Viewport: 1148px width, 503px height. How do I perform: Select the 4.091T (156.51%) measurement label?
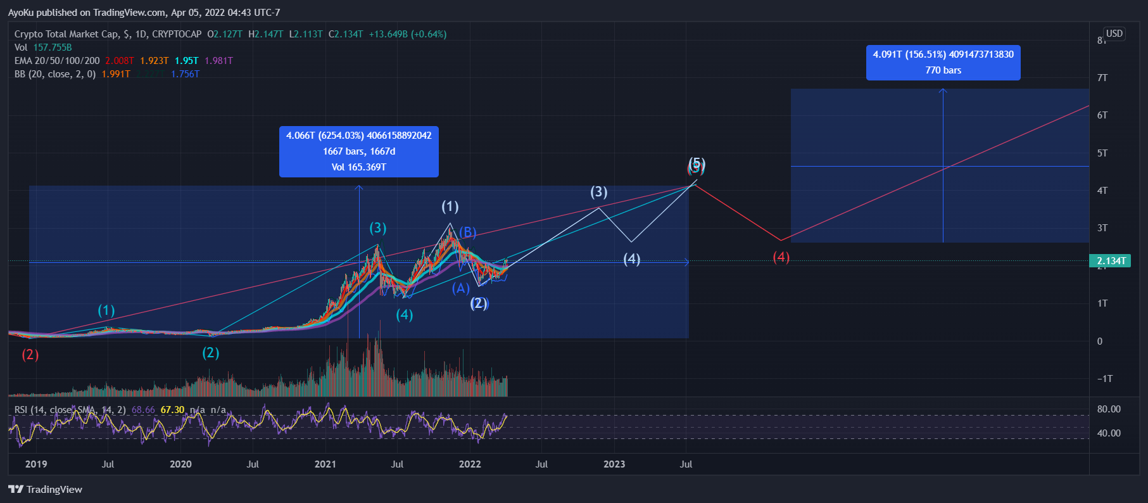(x=943, y=62)
